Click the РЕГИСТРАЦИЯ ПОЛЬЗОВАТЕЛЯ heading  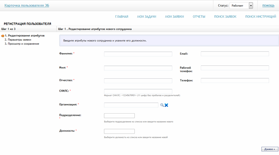pyautogui.click(x=27, y=24)
